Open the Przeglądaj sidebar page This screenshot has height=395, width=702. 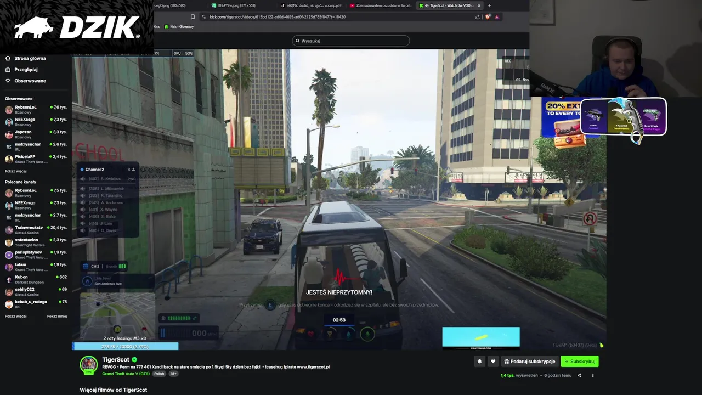[26, 70]
